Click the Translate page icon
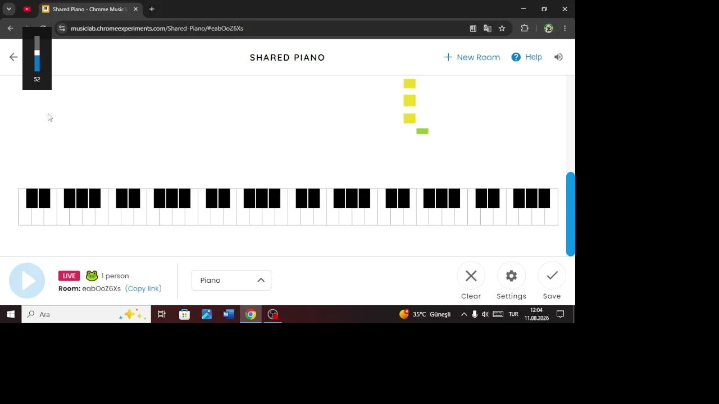Screen dimensions: 719x404 (x=488, y=28)
